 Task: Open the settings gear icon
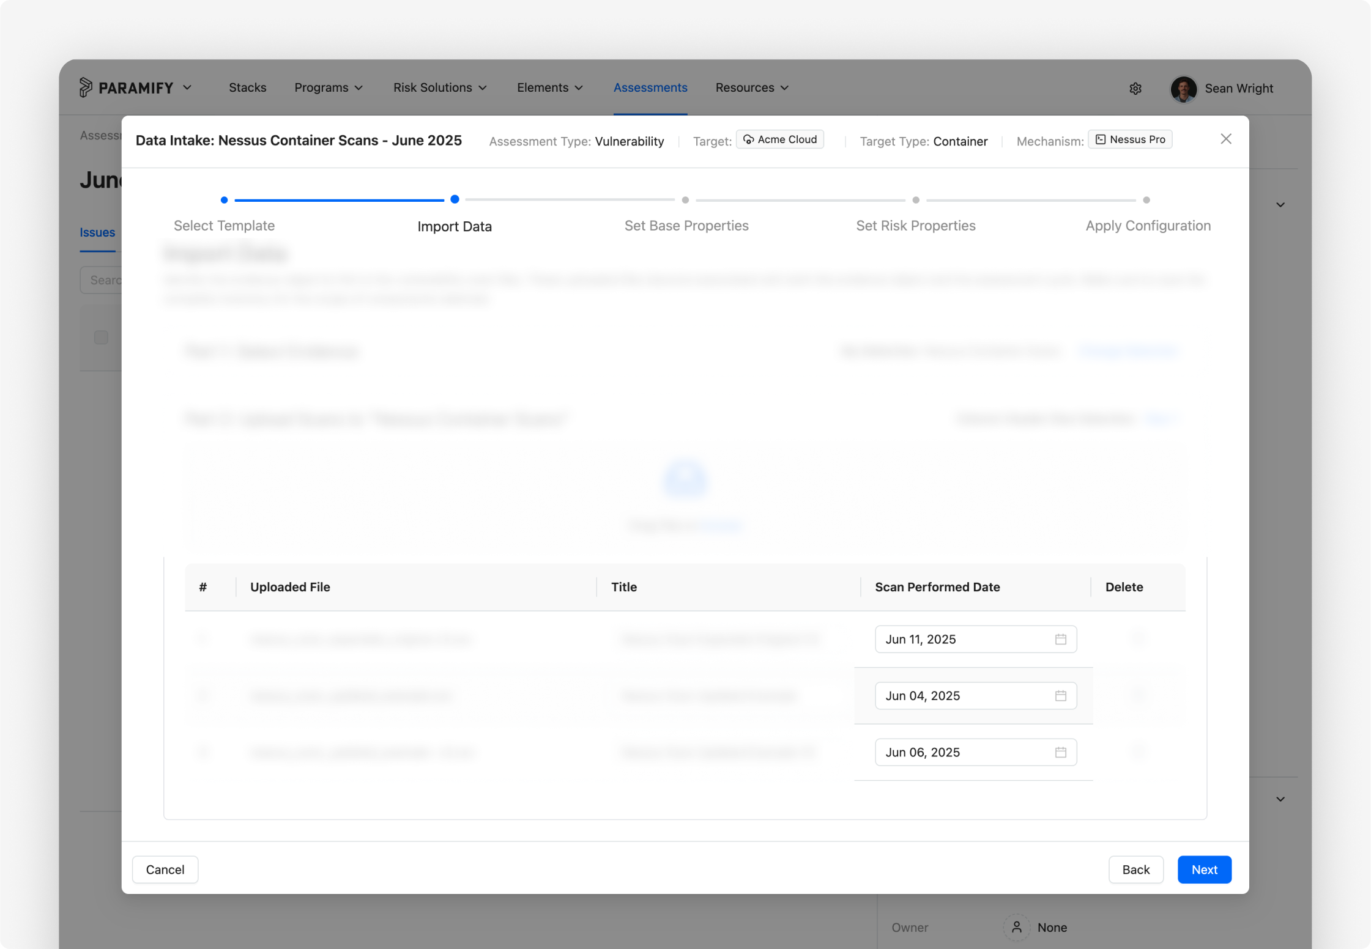pyautogui.click(x=1135, y=89)
